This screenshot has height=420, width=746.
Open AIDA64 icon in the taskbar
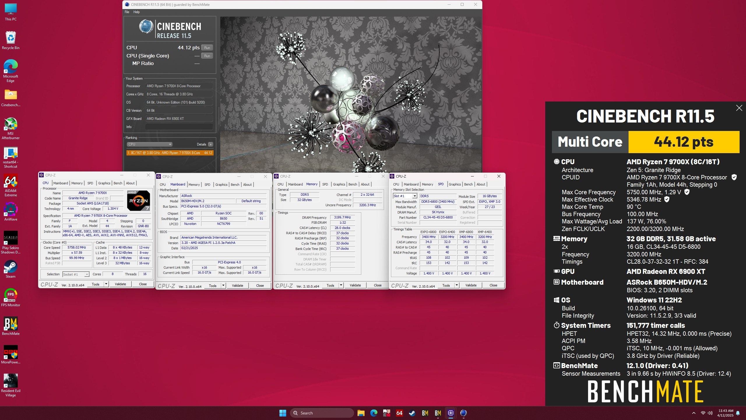click(399, 413)
